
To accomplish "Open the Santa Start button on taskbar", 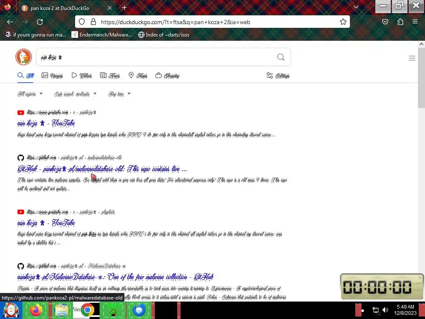I will 11,310.
